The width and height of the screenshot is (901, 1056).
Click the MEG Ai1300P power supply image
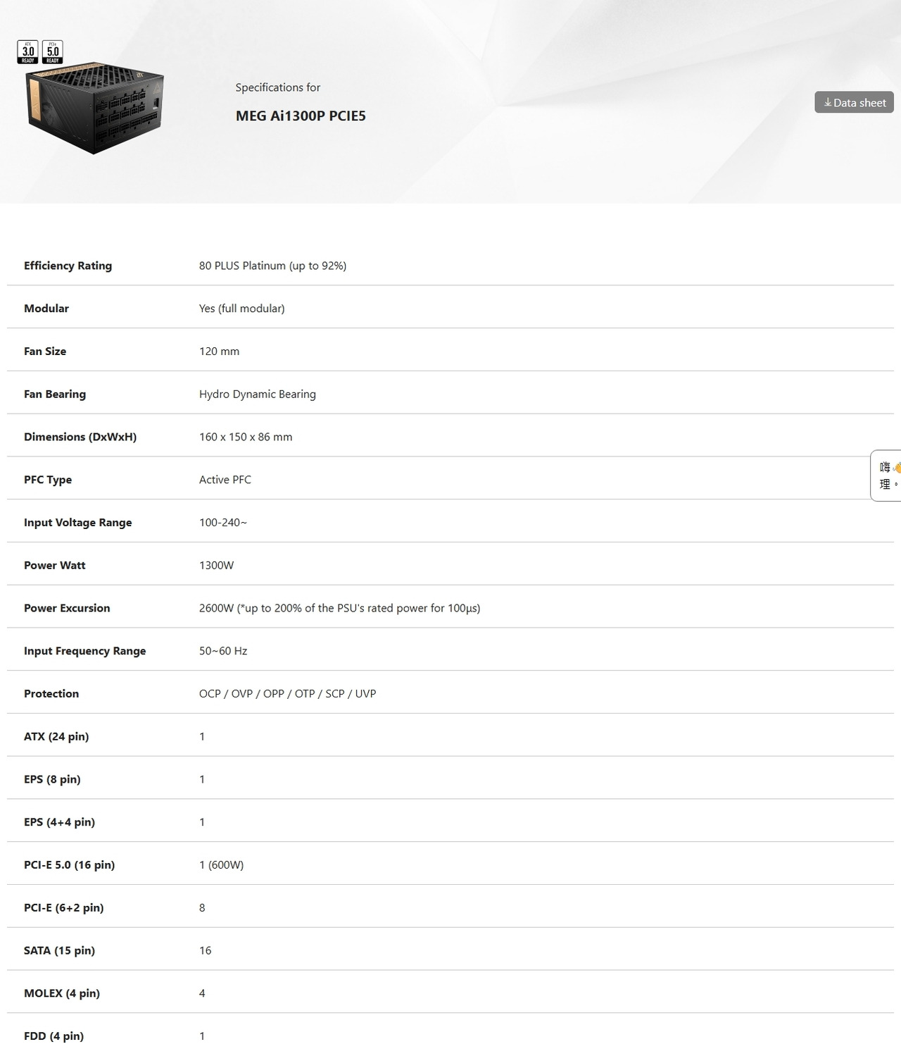point(95,109)
